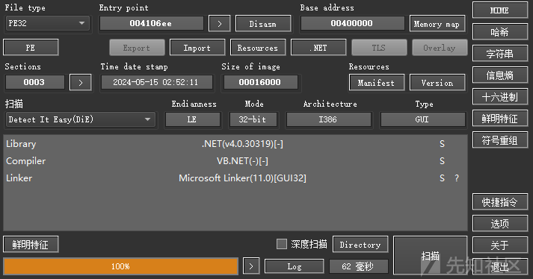Click the Mode 32-bit field
Image resolution: width=533 pixels, height=279 pixels.
[253, 119]
